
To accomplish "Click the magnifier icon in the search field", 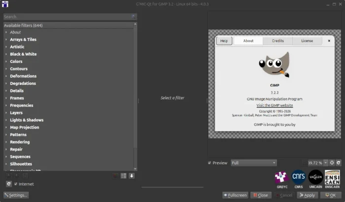I will 134,16.
